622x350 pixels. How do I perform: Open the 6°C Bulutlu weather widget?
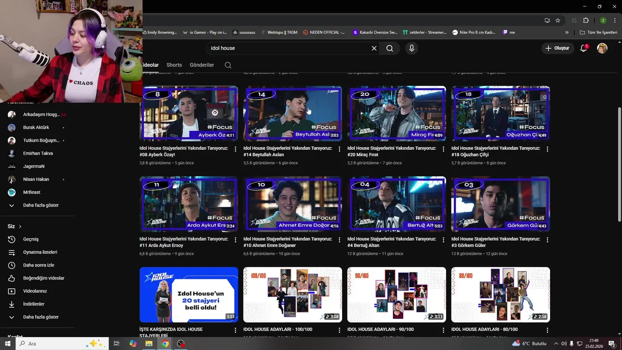tap(530, 344)
